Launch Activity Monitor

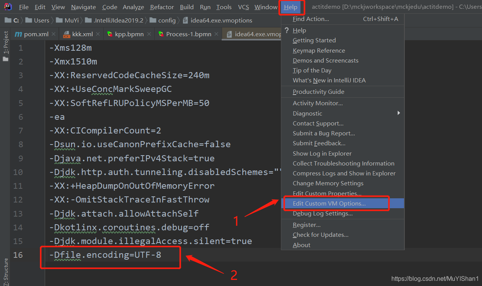pos(342,103)
